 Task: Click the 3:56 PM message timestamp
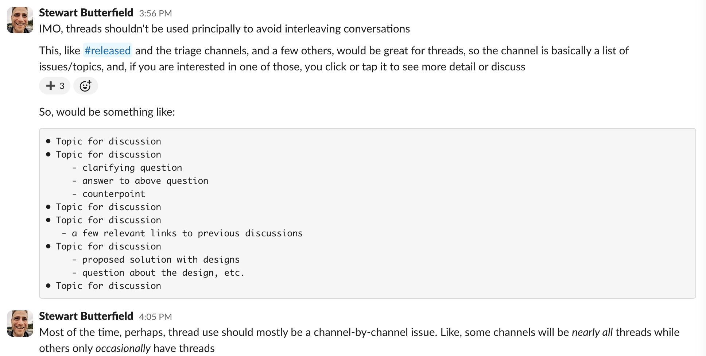point(155,13)
